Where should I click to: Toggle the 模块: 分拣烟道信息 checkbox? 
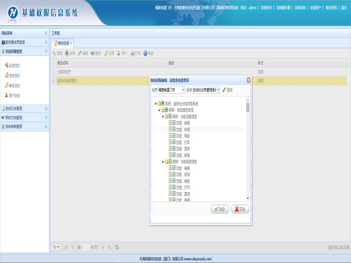tap(170, 162)
